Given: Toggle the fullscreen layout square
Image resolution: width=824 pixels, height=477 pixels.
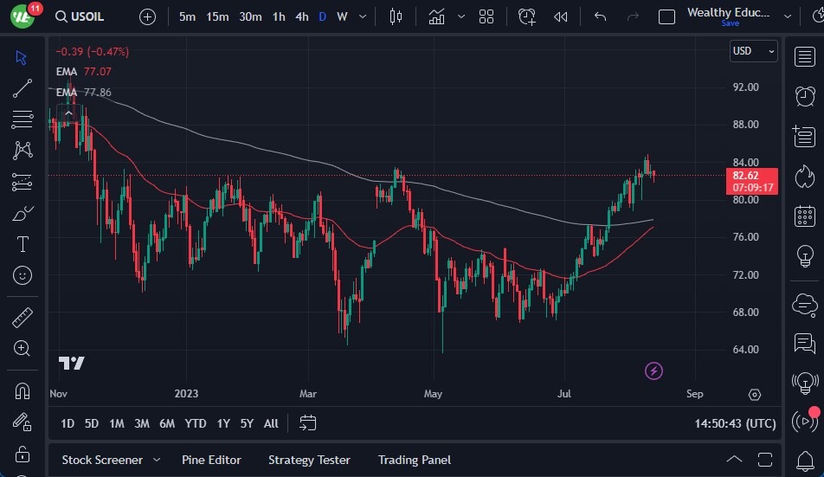Looking at the screenshot, I should (666, 16).
